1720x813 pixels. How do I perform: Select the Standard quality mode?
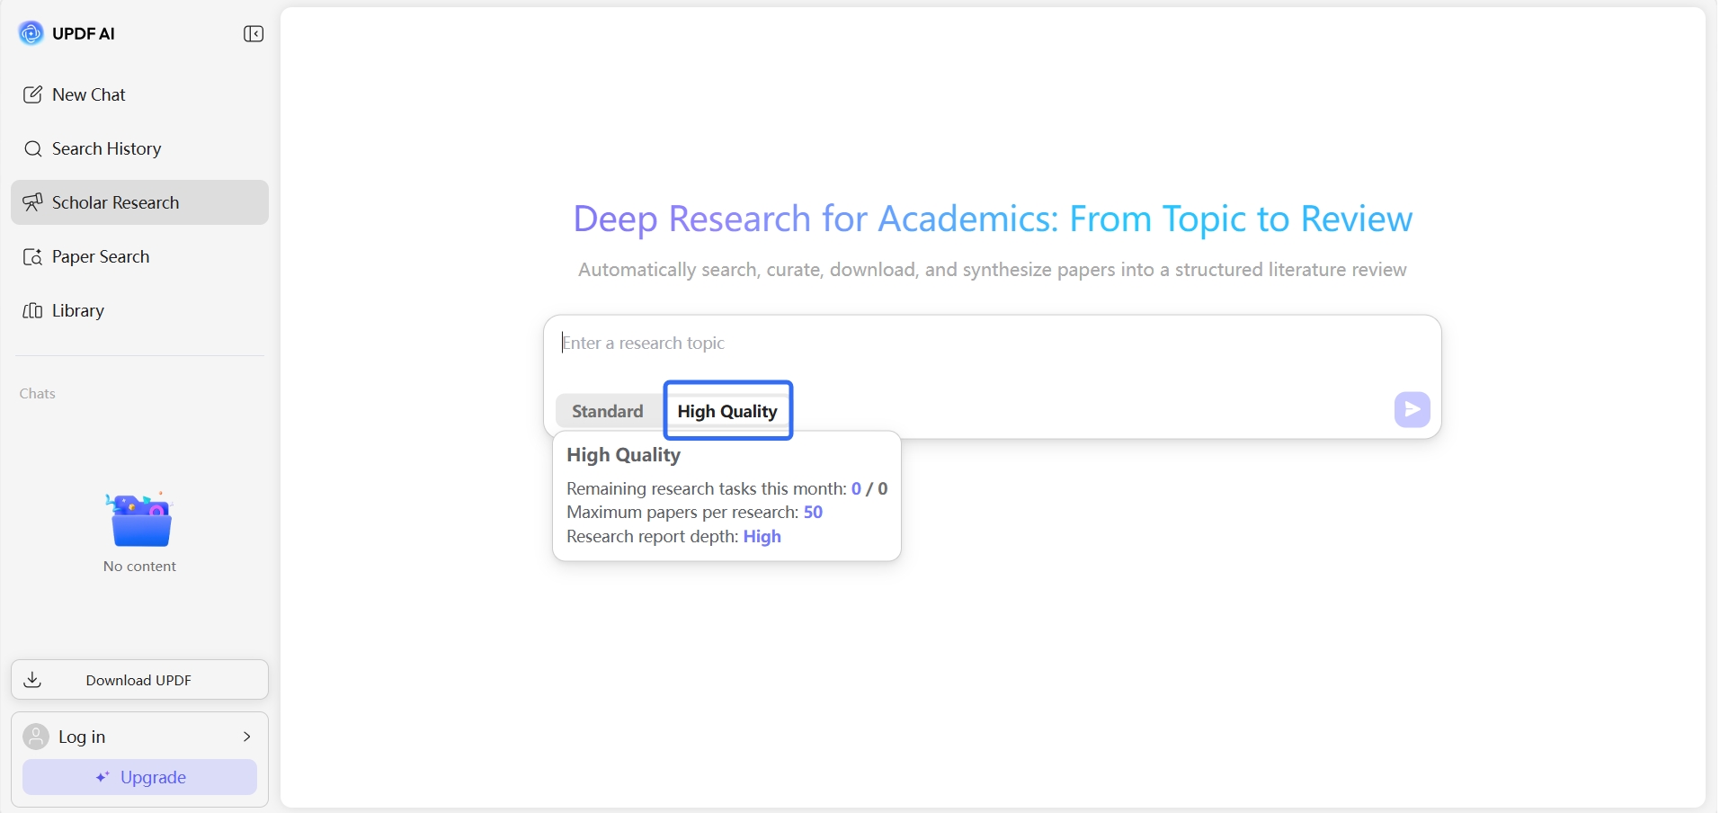point(608,411)
